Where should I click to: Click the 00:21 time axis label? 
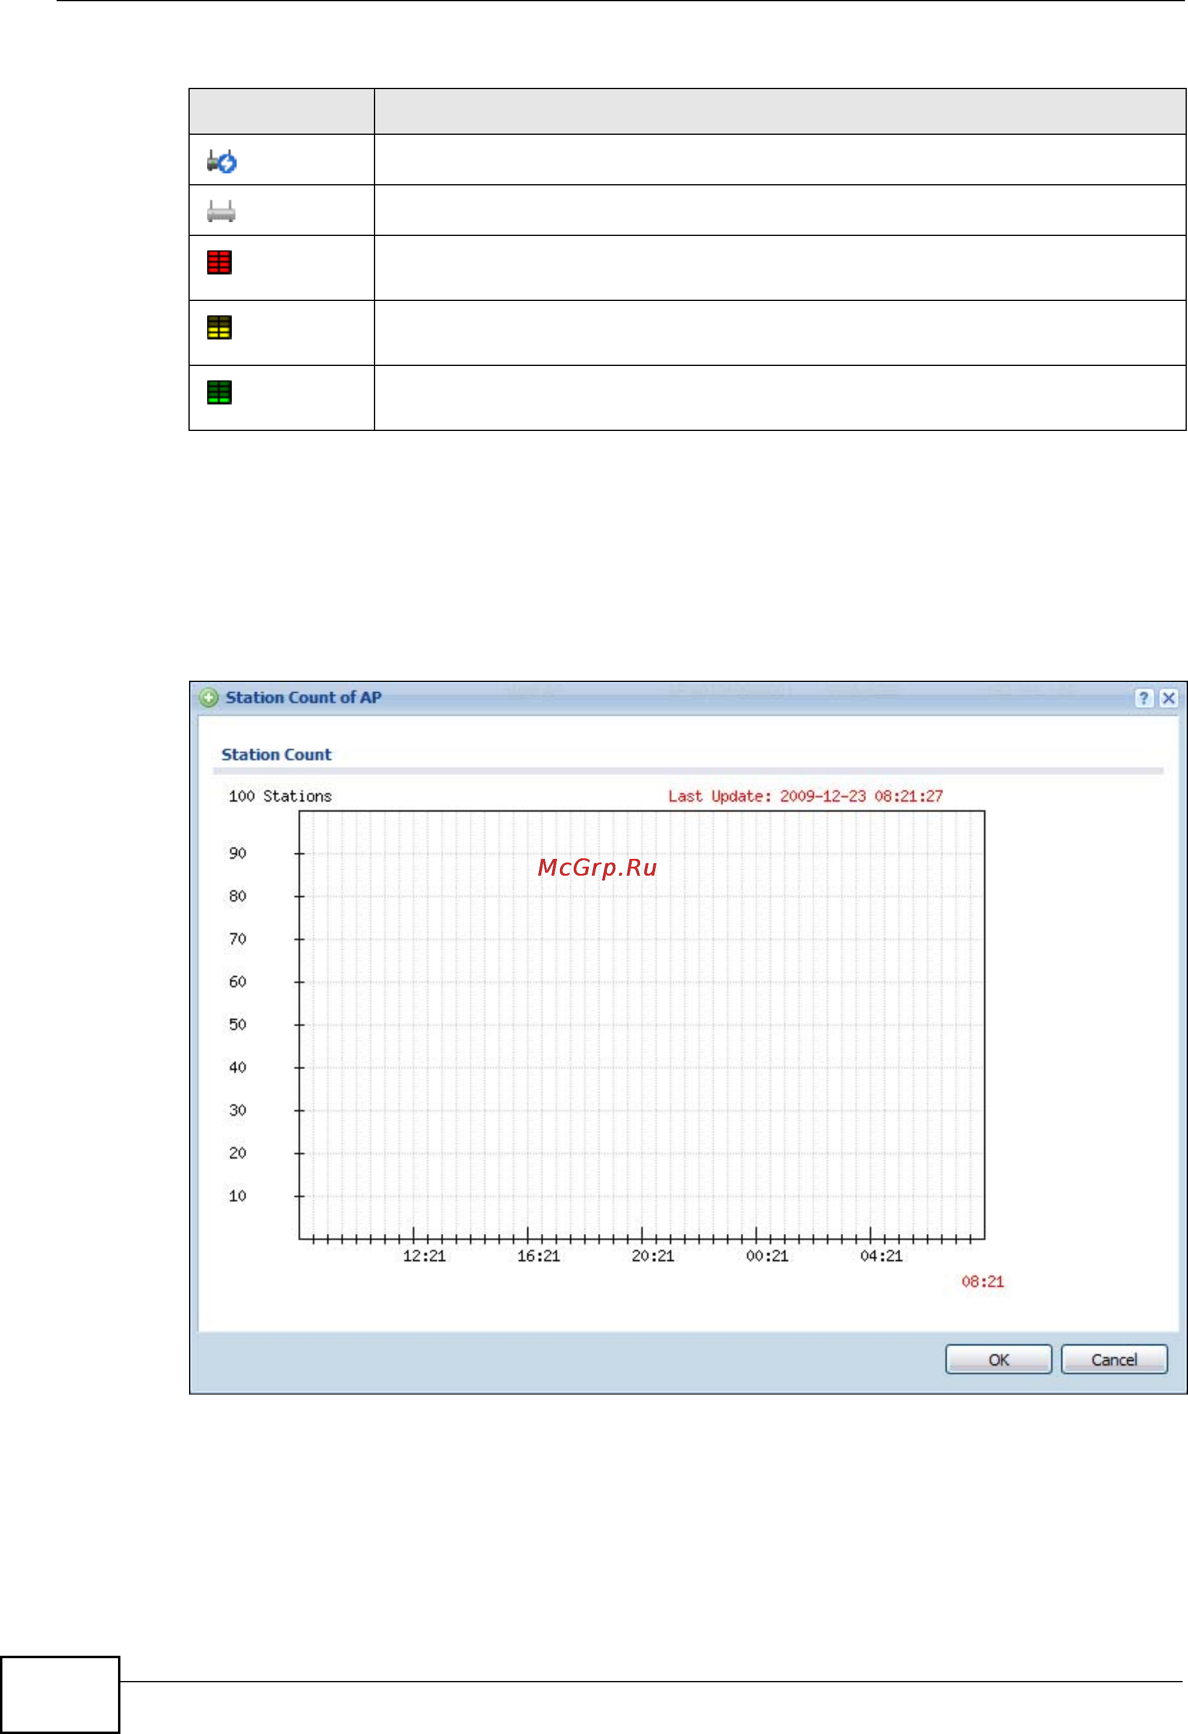pyautogui.click(x=767, y=1256)
